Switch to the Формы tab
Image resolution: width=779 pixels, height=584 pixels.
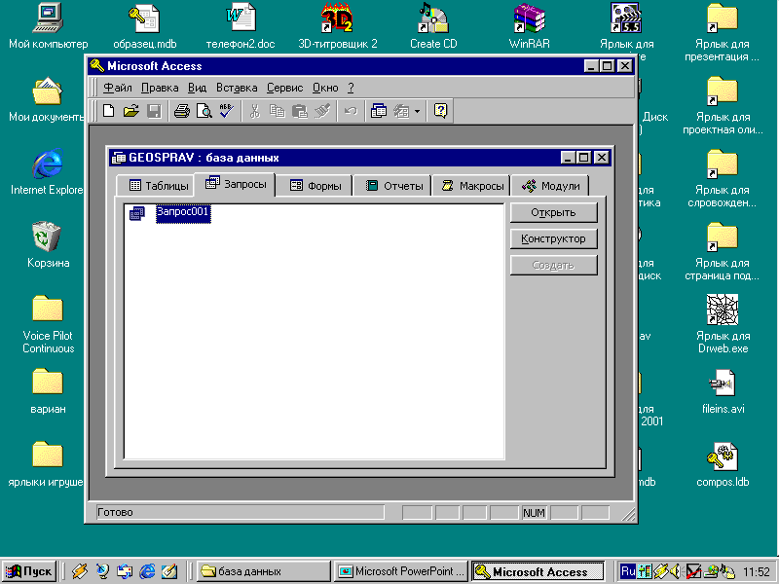(x=315, y=186)
